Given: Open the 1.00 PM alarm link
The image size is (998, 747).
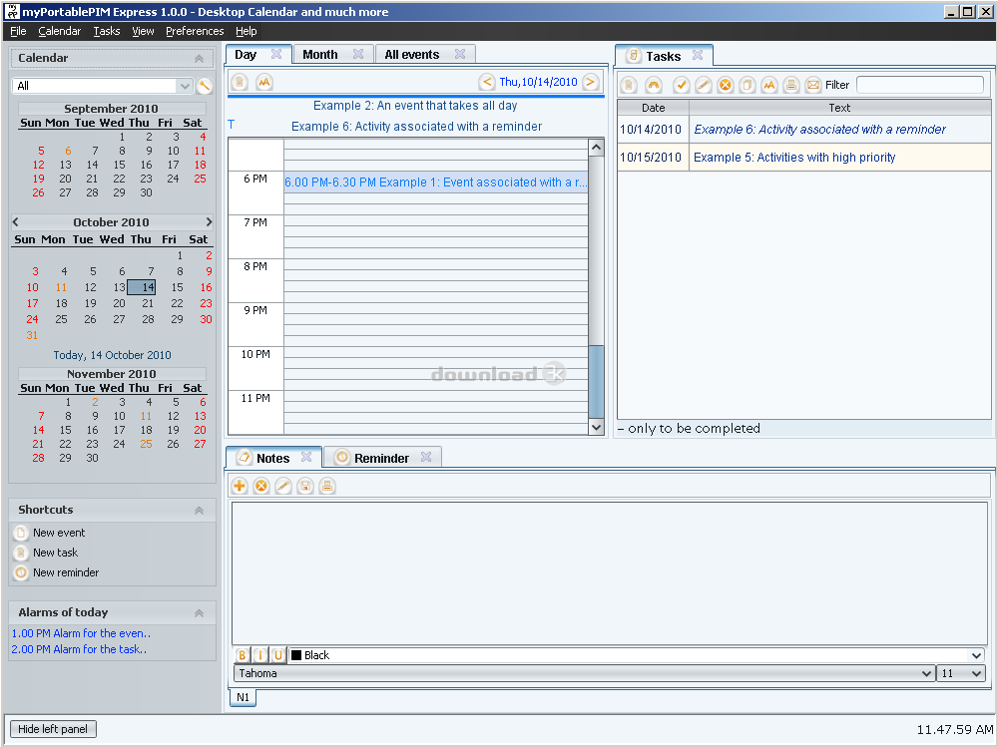Looking at the screenshot, I should (81, 633).
